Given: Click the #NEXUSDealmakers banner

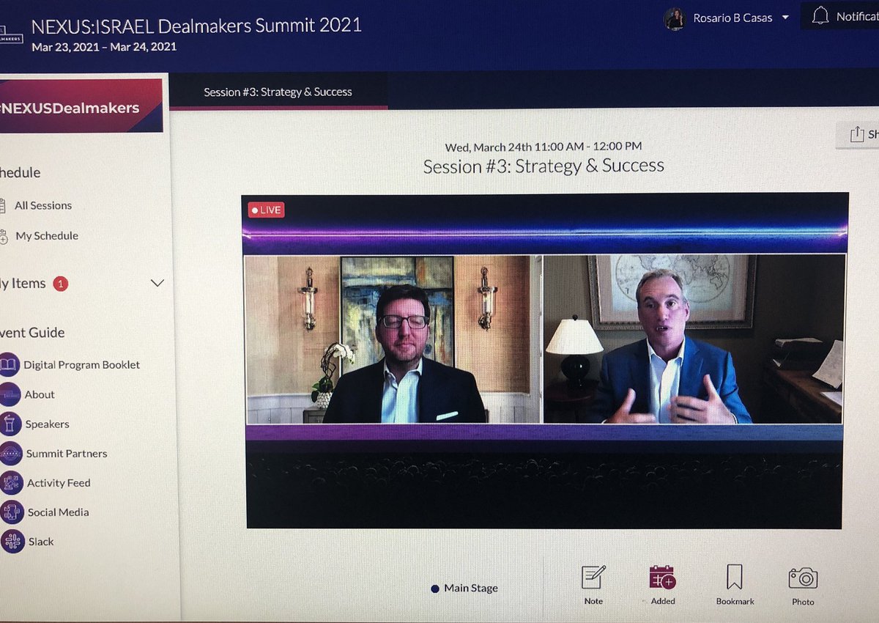Looking at the screenshot, I should pyautogui.click(x=81, y=106).
